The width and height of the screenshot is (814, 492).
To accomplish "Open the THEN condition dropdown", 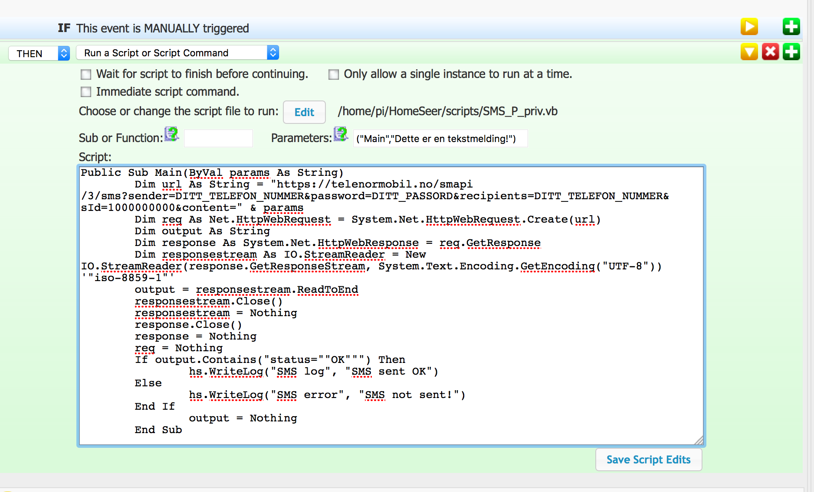I will tap(39, 53).
